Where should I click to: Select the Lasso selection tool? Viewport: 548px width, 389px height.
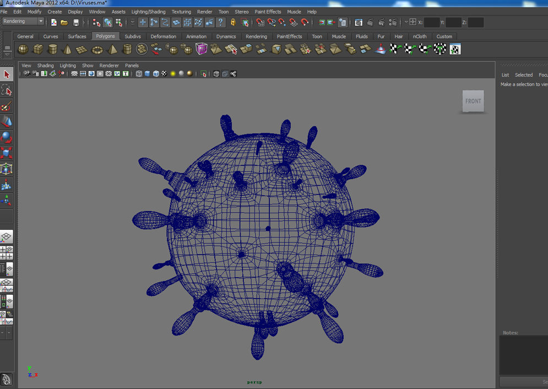(7, 90)
